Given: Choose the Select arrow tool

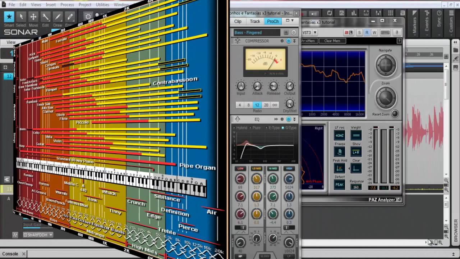Looking at the screenshot, I should click(21, 17).
